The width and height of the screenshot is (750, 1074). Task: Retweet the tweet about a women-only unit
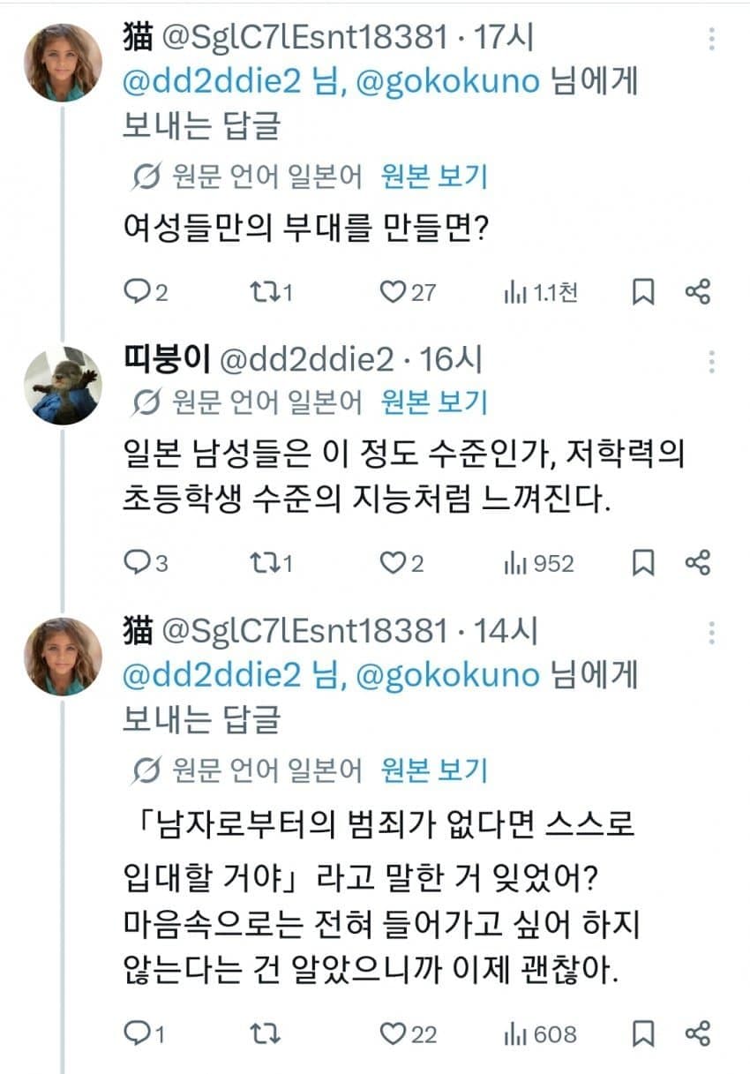(x=272, y=292)
